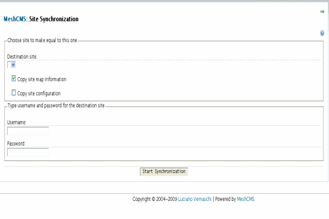Click the 'Choose site to make equal' legend

tap(42, 40)
